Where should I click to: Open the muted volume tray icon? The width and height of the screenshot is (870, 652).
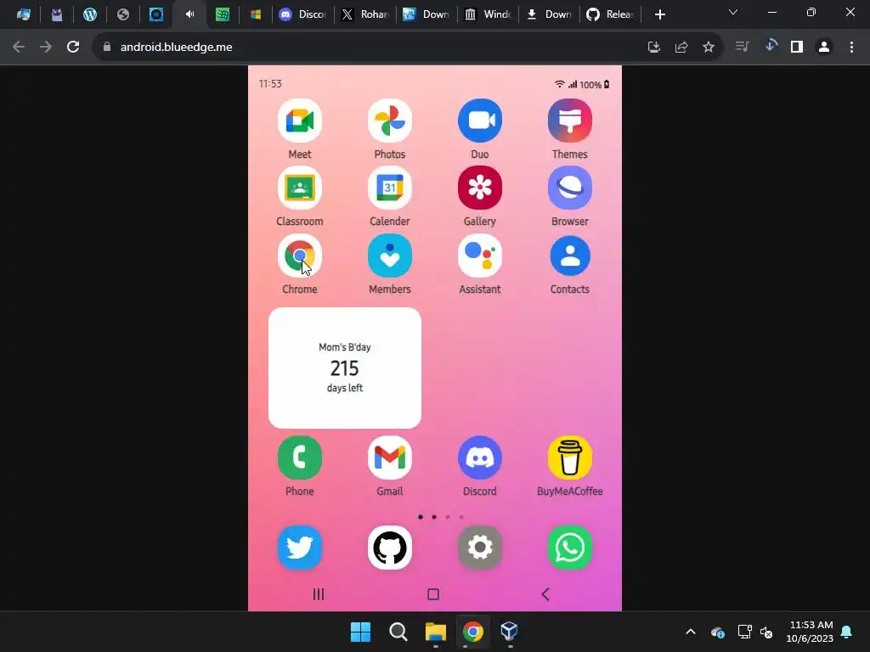[767, 632]
